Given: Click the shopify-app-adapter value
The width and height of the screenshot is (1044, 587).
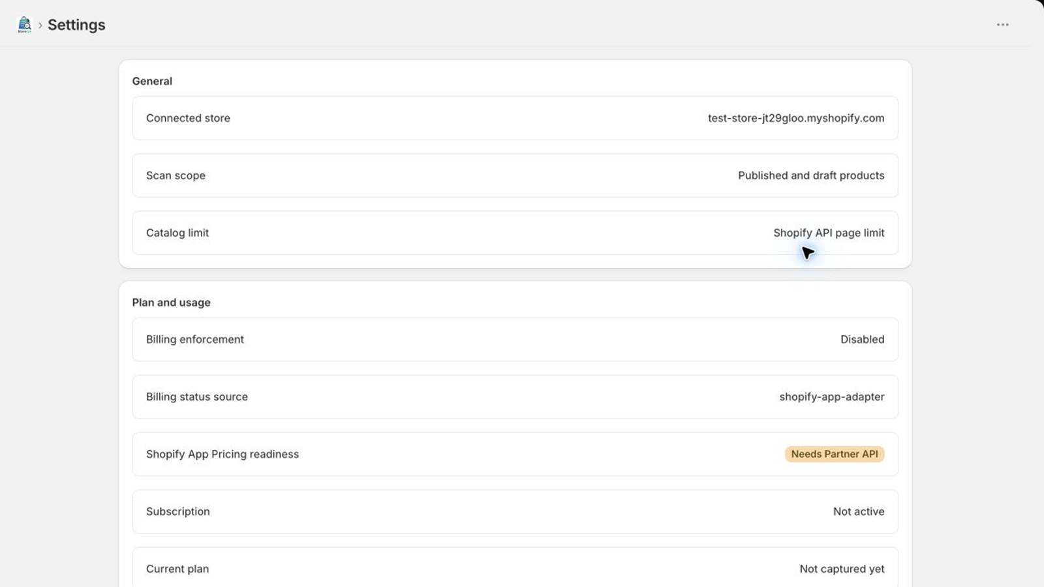Looking at the screenshot, I should [832, 397].
